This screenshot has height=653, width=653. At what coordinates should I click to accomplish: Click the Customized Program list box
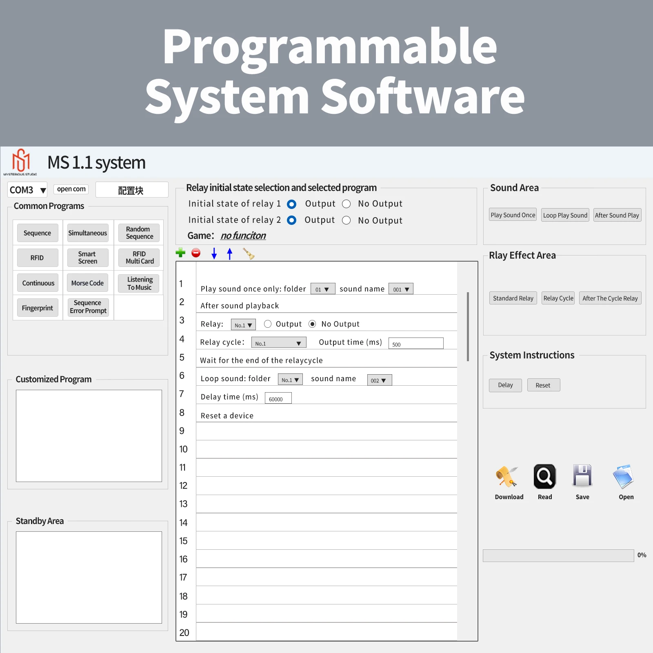click(89, 436)
